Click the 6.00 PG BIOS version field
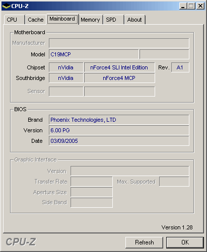The image size is (207, 252). click(x=119, y=130)
